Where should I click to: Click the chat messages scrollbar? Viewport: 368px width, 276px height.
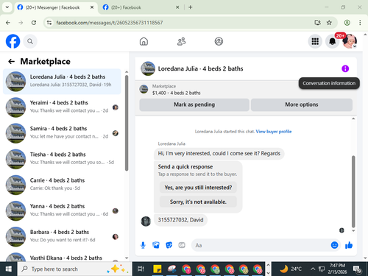tap(353, 191)
